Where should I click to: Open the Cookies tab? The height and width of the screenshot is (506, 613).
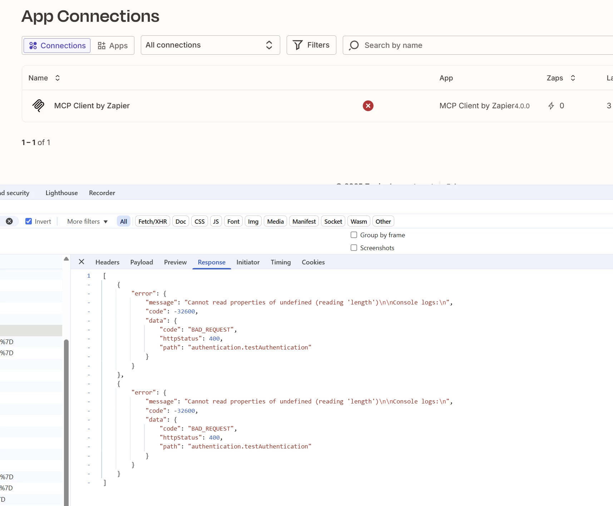click(313, 262)
